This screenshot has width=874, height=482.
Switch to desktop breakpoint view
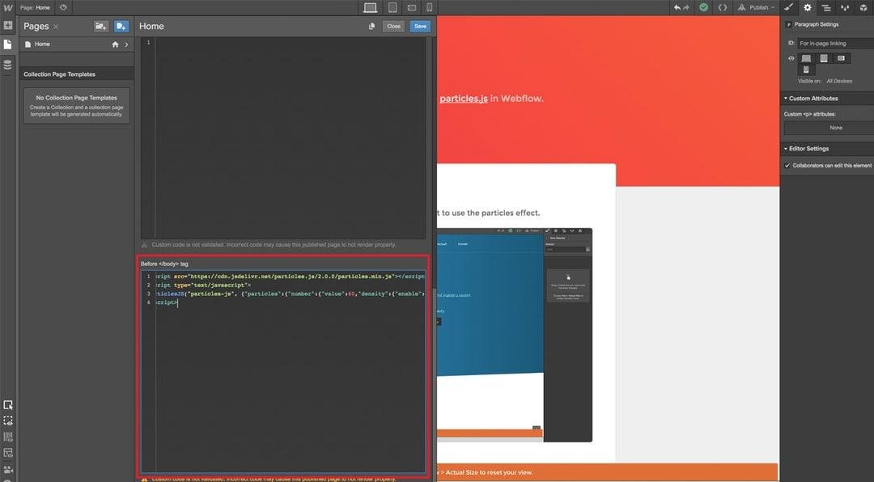370,8
